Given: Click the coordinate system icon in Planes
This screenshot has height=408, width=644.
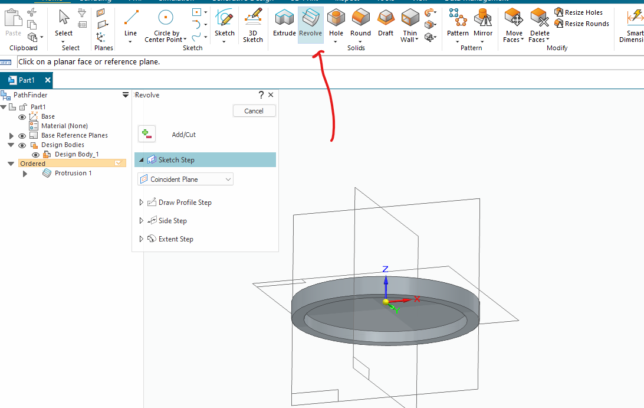Looking at the screenshot, I should click(x=101, y=37).
